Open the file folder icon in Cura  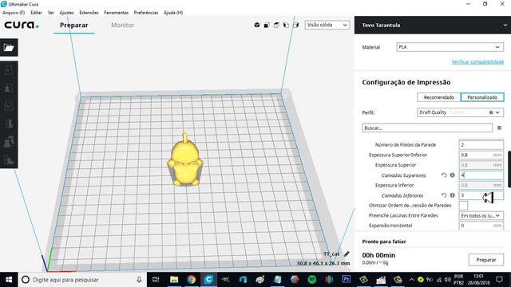point(9,48)
